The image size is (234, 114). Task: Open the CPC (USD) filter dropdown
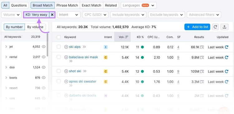(95, 15)
